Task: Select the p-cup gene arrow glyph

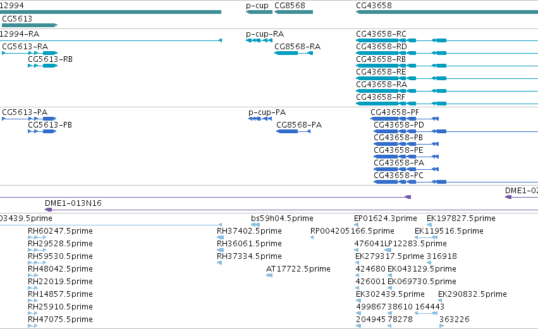Action: (259, 12)
